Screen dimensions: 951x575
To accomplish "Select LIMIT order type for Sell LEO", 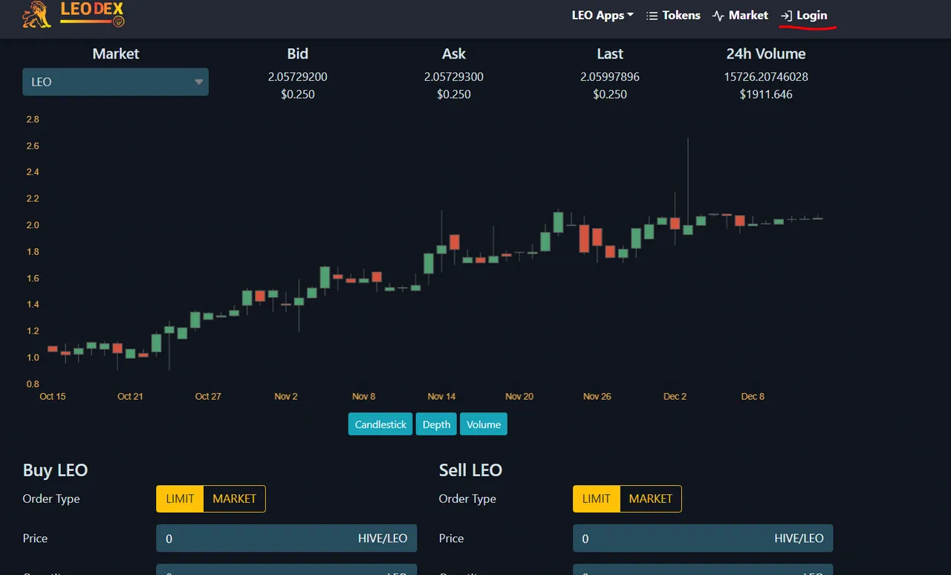I will pos(596,498).
